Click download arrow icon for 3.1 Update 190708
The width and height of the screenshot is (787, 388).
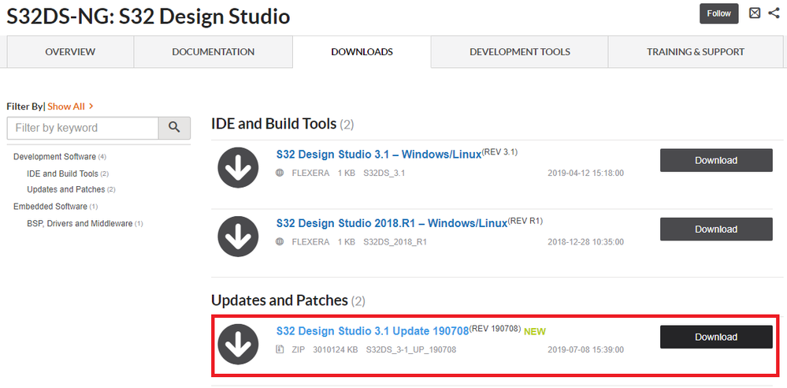pos(238,344)
